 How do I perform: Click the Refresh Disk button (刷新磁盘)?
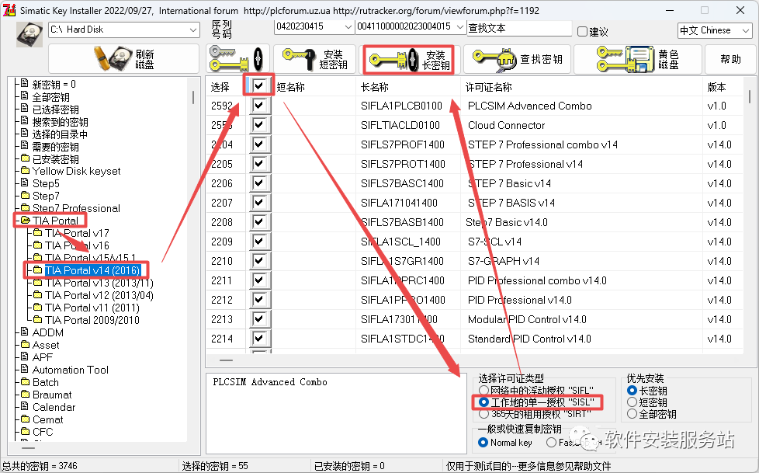(x=123, y=59)
